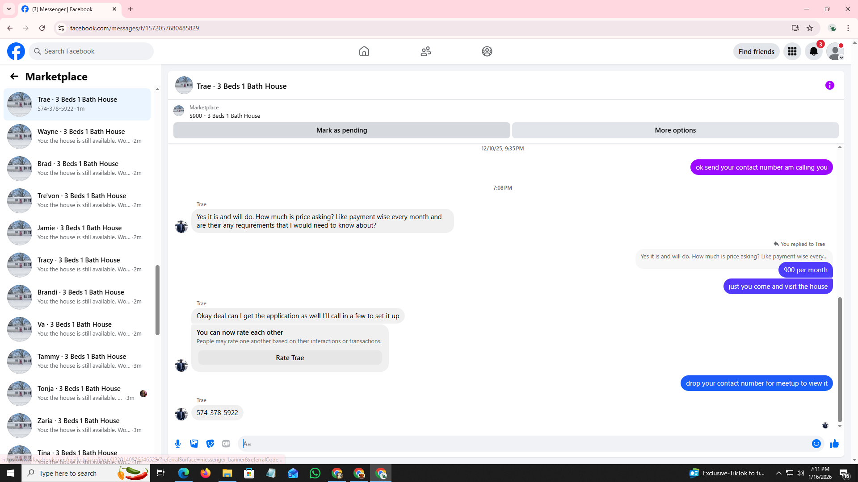Switch to the Friends tab

[425, 51]
